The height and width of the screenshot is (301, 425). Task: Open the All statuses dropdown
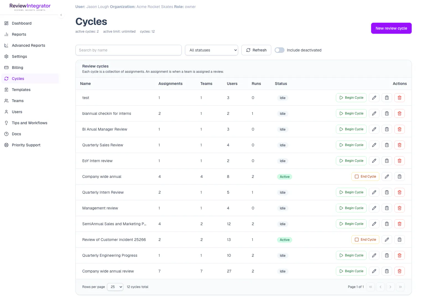(212, 50)
